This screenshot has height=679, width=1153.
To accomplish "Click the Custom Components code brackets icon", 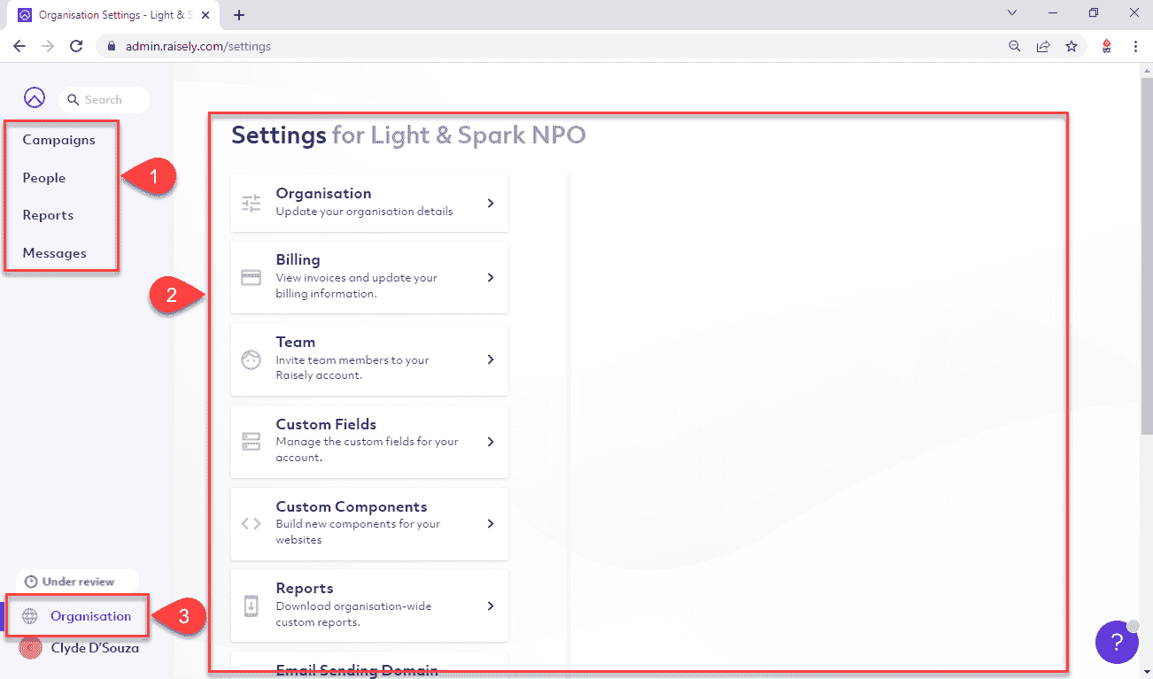I will (x=251, y=523).
